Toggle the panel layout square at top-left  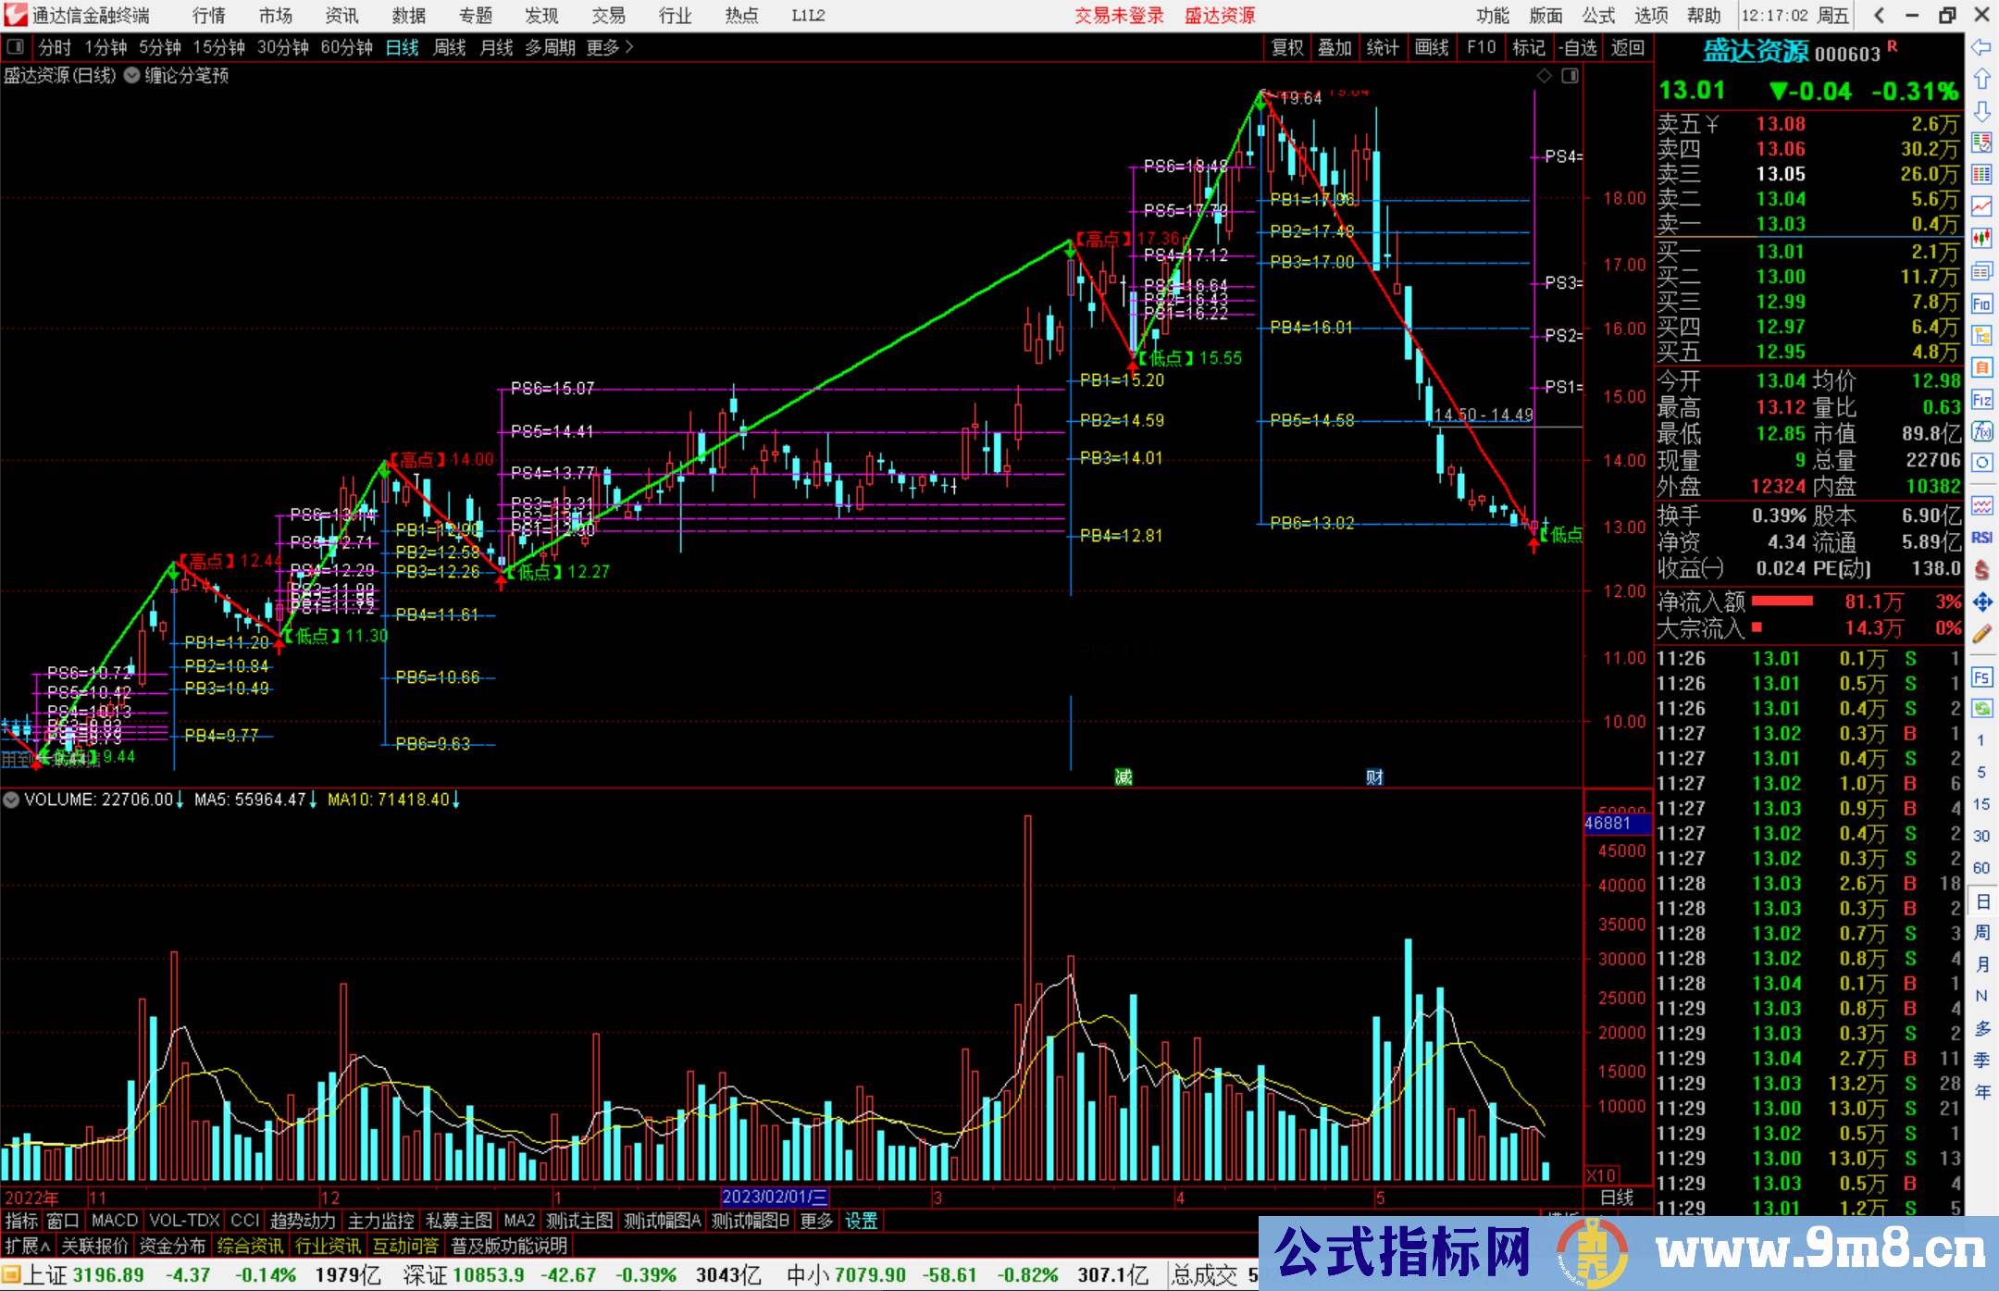coord(15,47)
